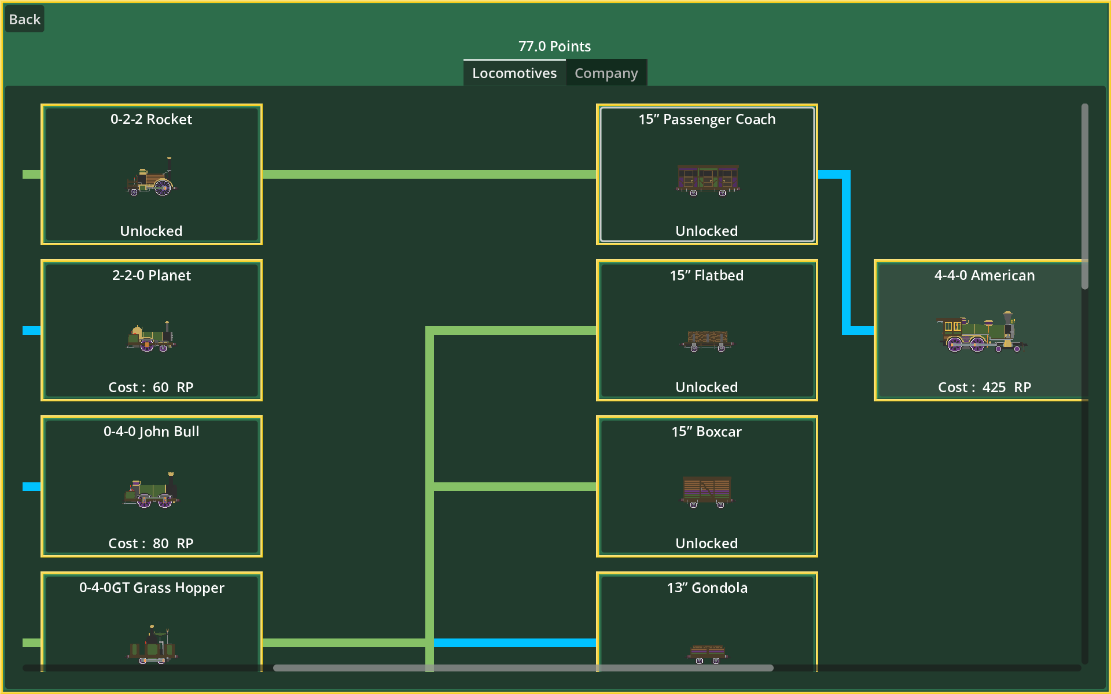Click the Back button

(25, 19)
